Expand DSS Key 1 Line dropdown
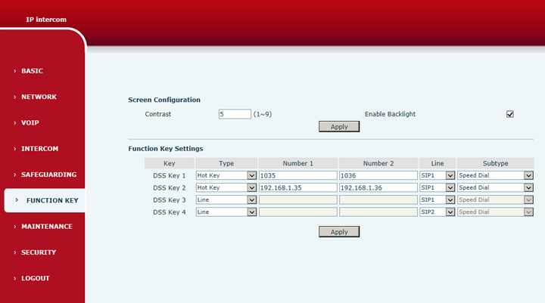The width and height of the screenshot is (545, 303). [438, 175]
